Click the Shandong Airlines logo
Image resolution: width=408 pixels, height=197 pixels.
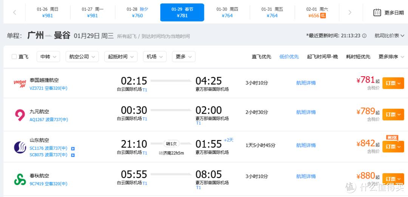(20, 147)
